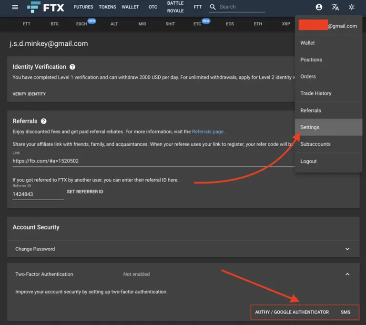The width and height of the screenshot is (366, 325).
Task: Select Orders in account dropdown
Action: pyautogui.click(x=328, y=77)
